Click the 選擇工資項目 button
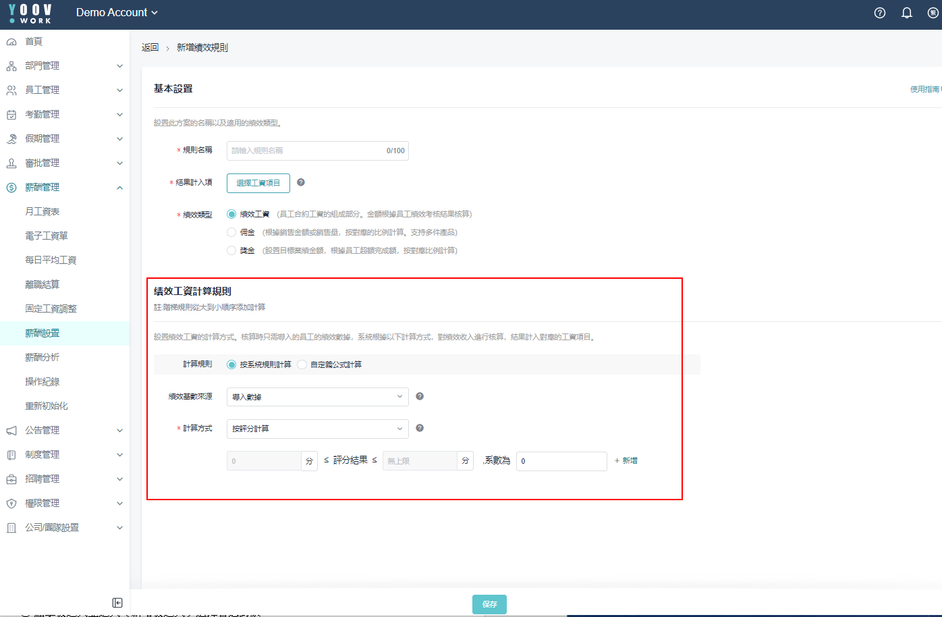Image resolution: width=942 pixels, height=617 pixels. (258, 183)
